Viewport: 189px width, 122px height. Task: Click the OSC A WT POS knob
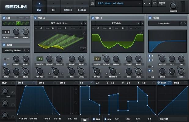[40, 71]
